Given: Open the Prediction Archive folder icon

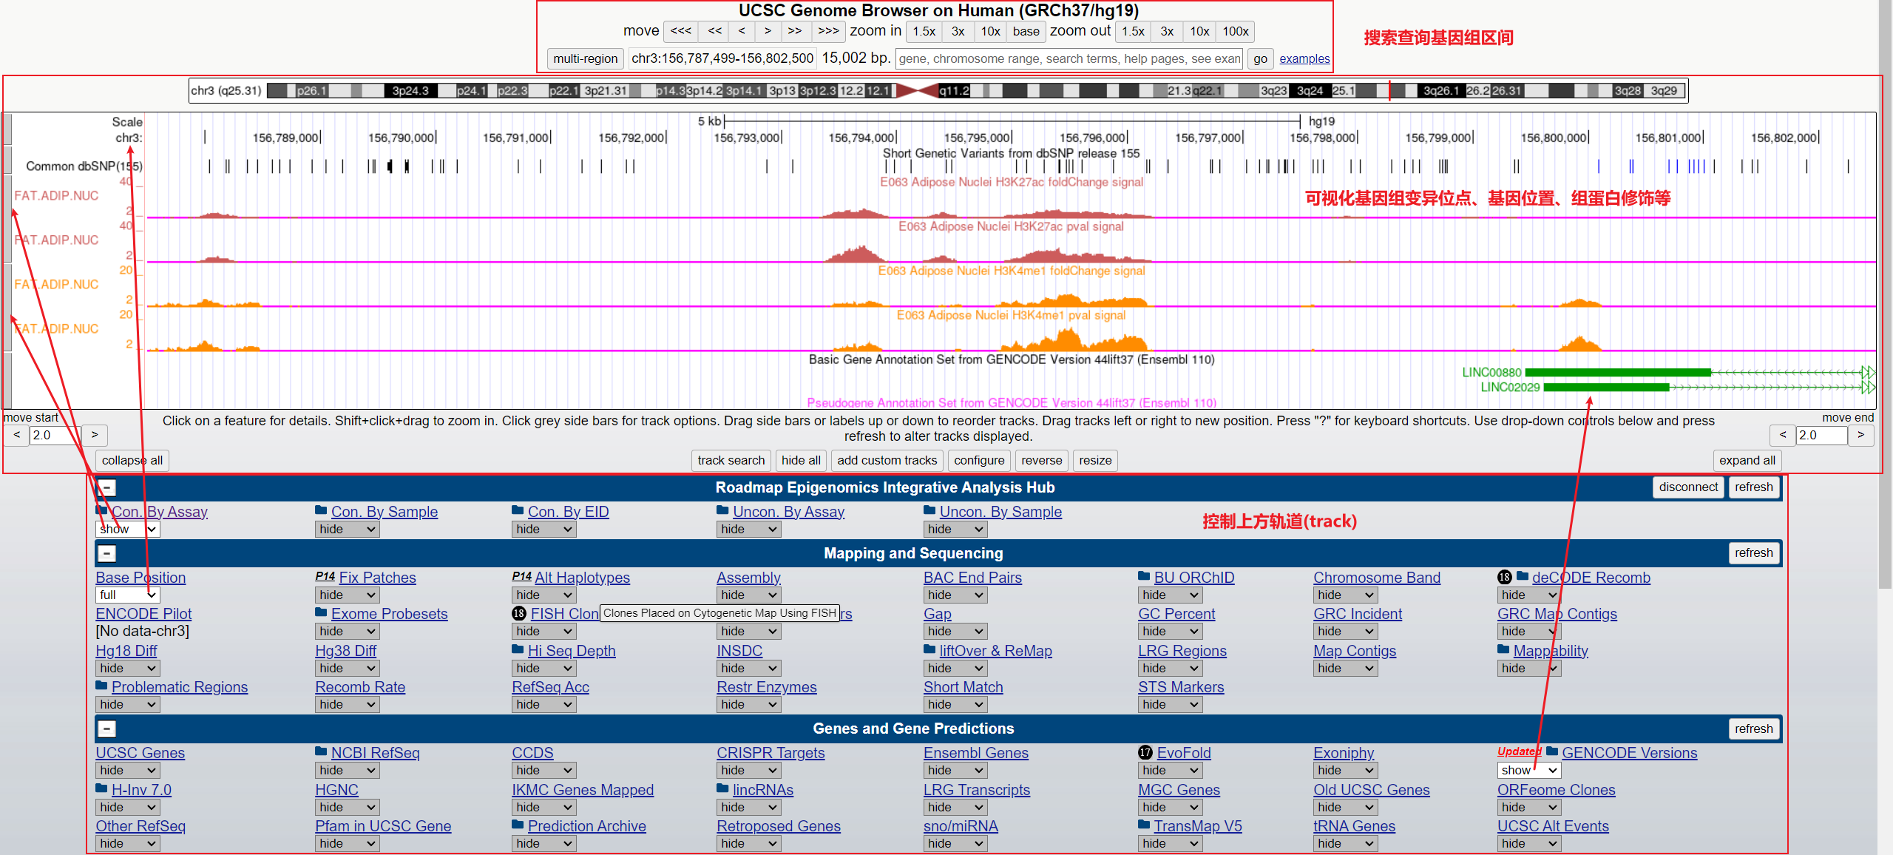Looking at the screenshot, I should (518, 825).
